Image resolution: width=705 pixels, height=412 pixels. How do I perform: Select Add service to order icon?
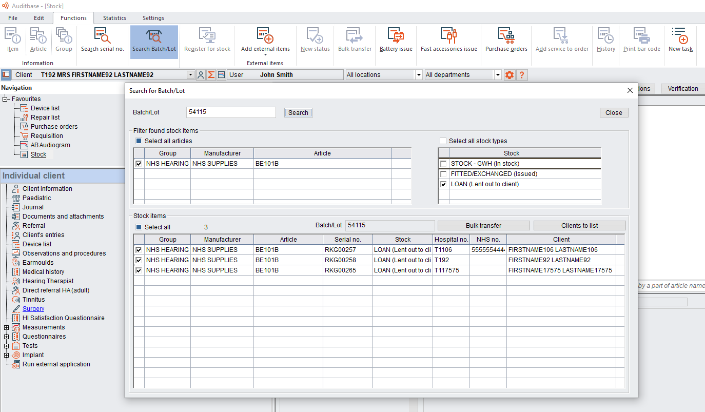point(562,40)
